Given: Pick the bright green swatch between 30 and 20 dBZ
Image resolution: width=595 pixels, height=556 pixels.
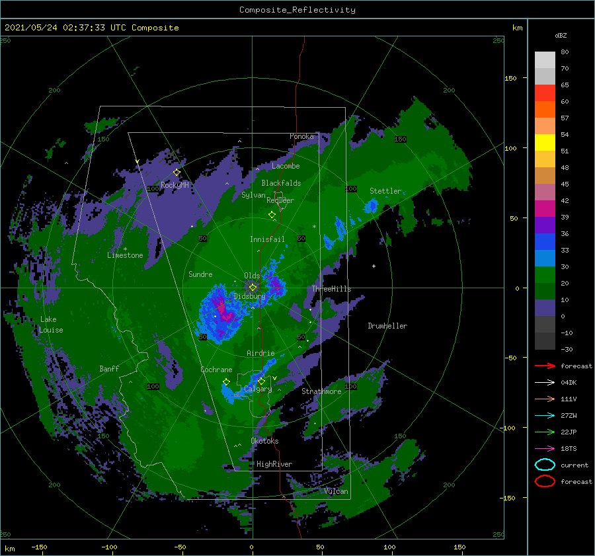Looking at the screenshot, I should tap(545, 274).
